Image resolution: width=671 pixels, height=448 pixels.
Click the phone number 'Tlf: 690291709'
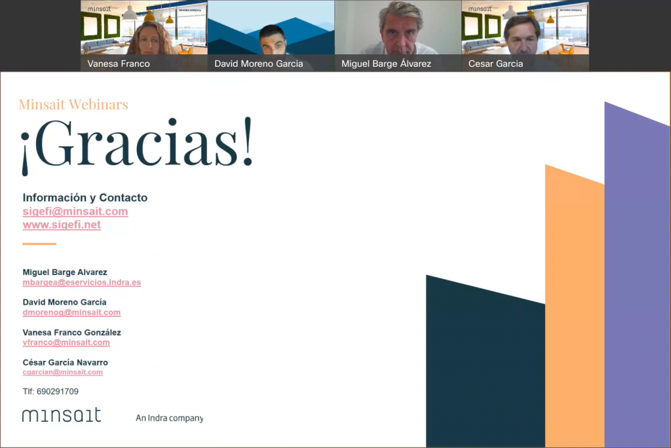pyautogui.click(x=50, y=392)
